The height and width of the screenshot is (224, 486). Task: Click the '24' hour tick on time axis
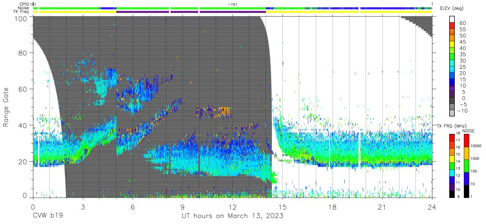tap(432, 207)
